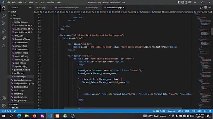Click the editor horizontal scrollbar

click(123, 108)
